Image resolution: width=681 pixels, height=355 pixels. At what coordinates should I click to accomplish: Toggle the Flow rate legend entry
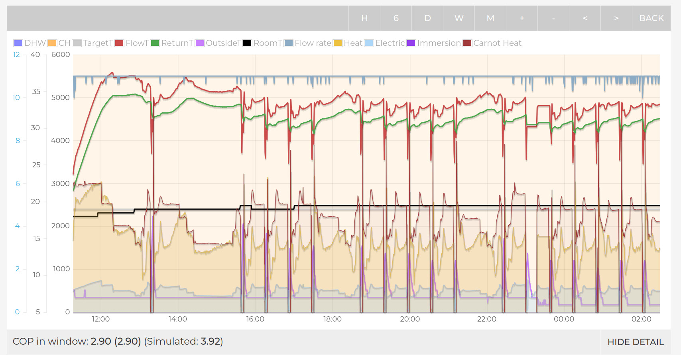(307, 43)
